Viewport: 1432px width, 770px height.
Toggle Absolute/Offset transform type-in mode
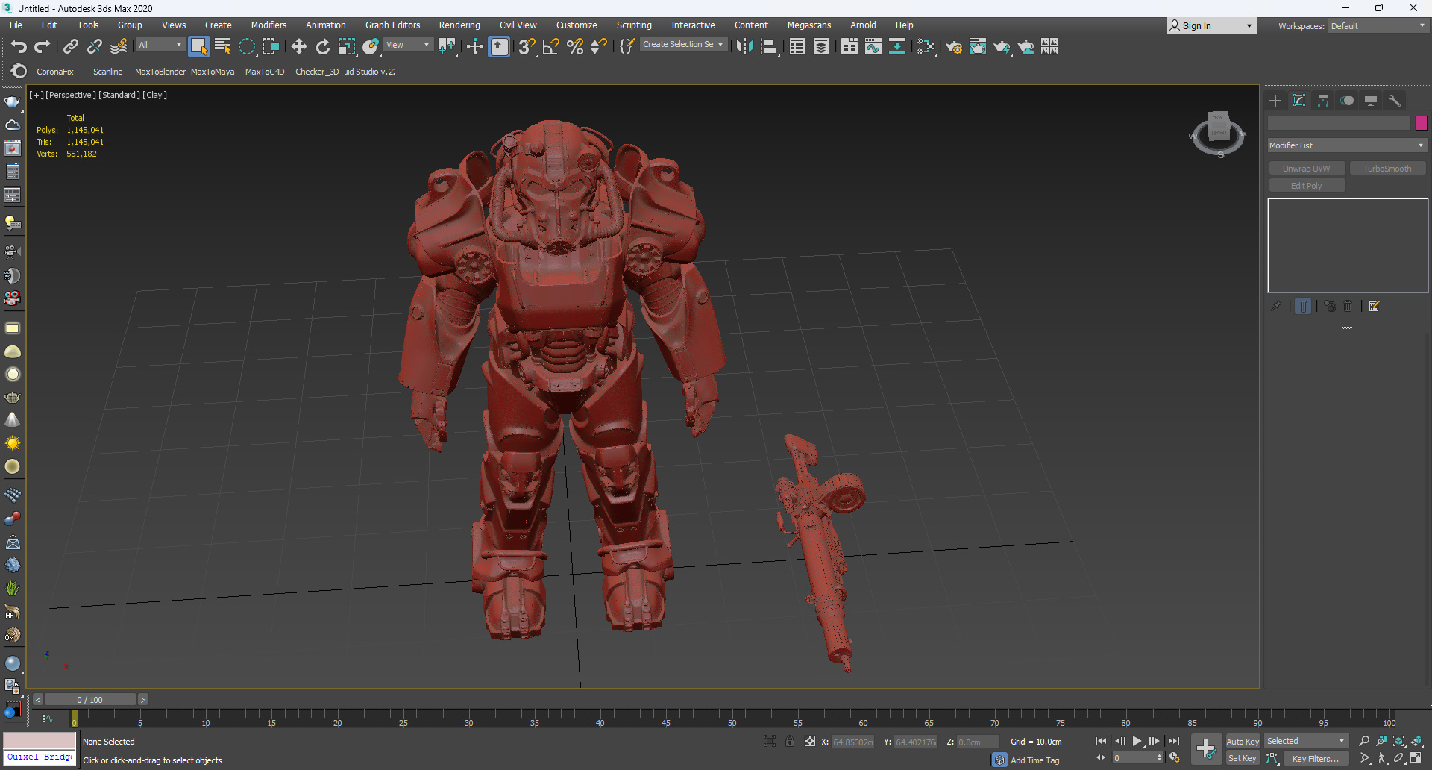810,742
